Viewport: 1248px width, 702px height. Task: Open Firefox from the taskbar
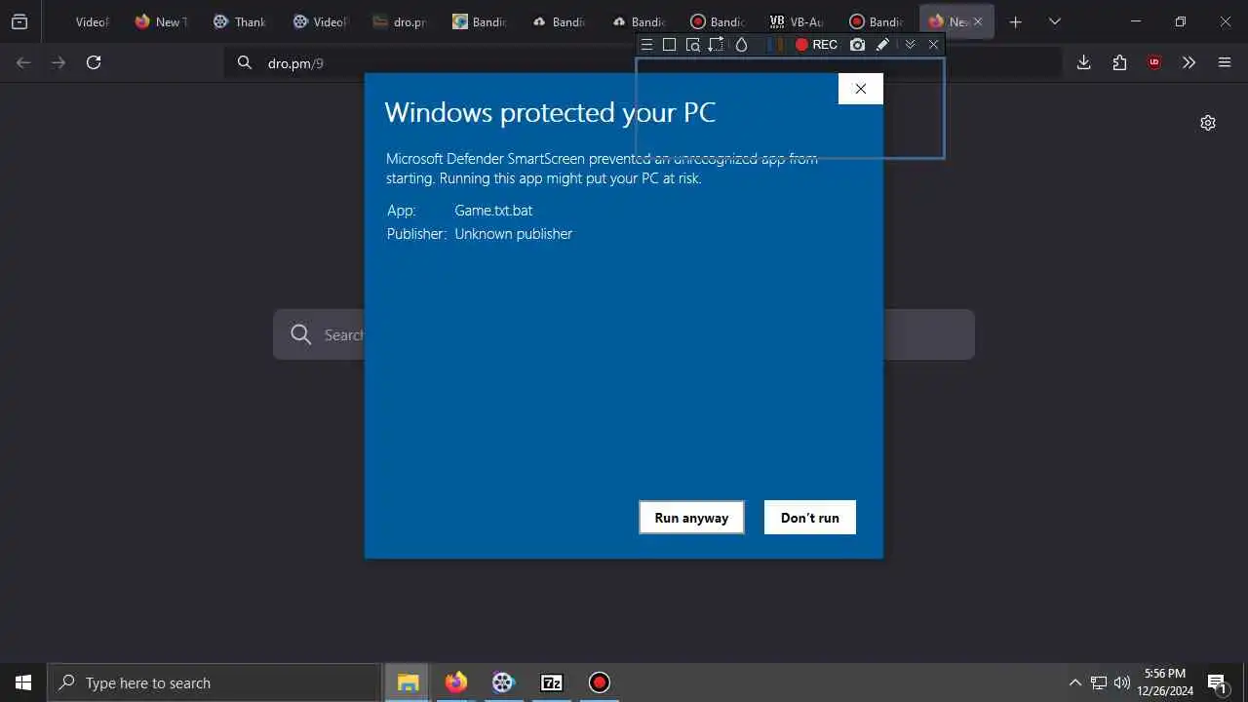(x=456, y=682)
